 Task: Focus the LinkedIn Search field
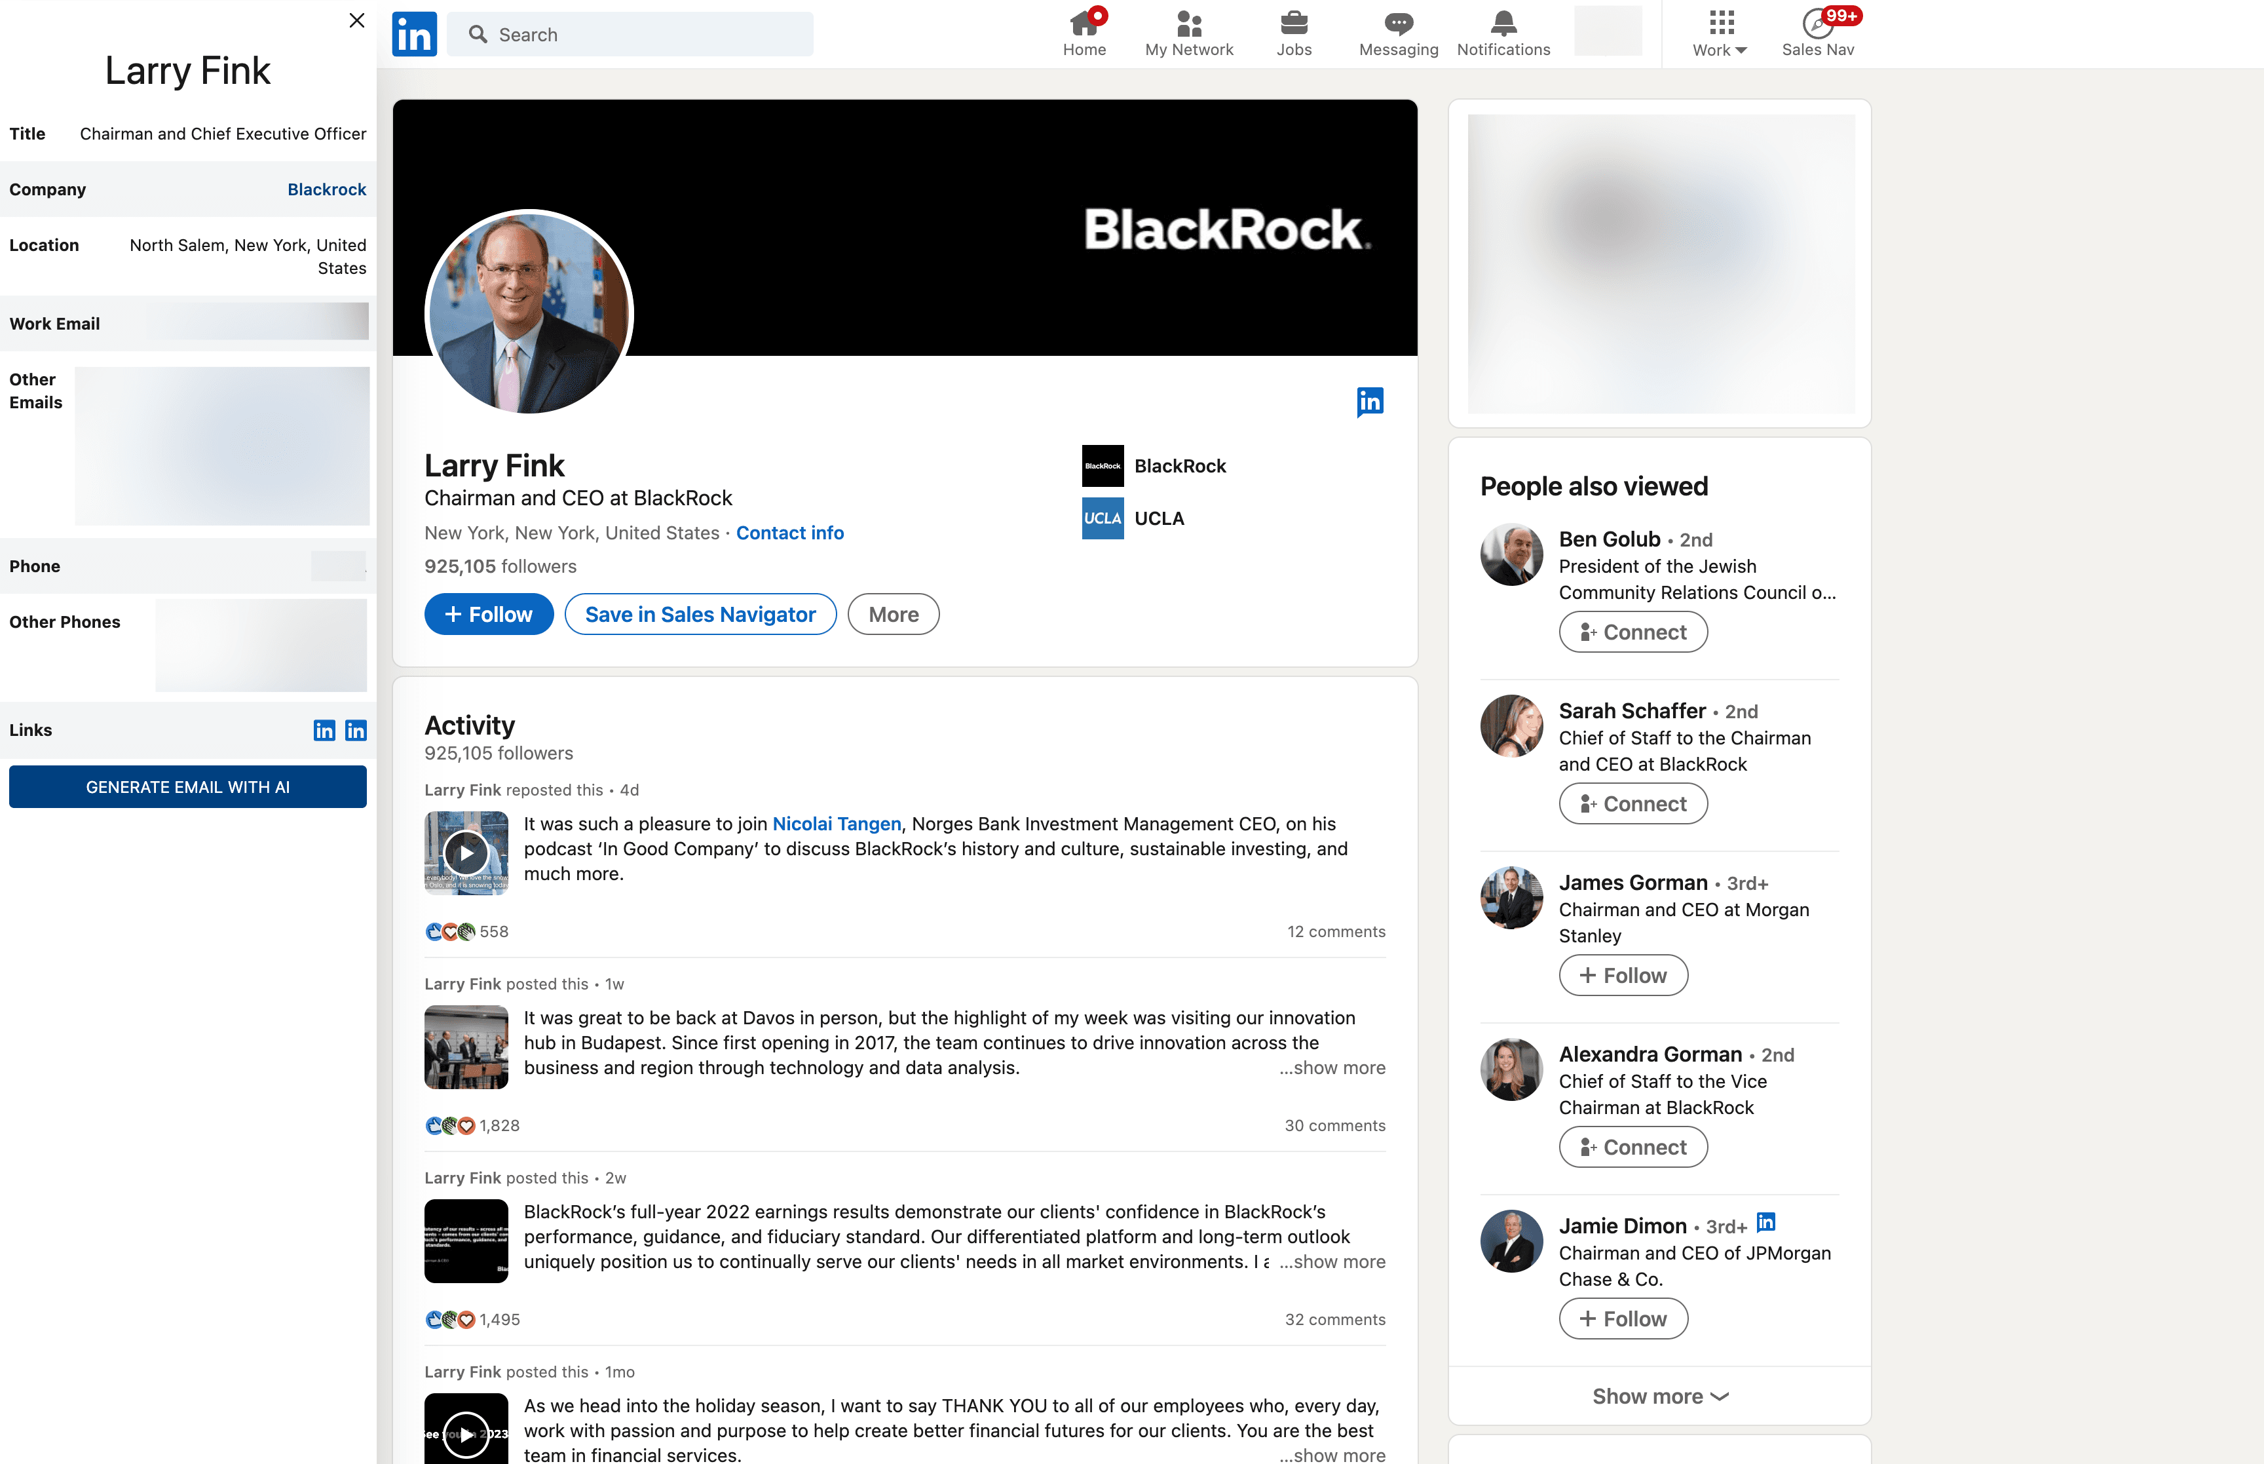[x=630, y=34]
